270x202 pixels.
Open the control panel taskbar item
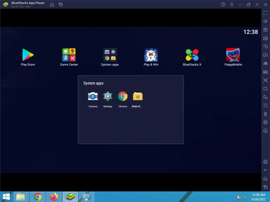(86, 197)
